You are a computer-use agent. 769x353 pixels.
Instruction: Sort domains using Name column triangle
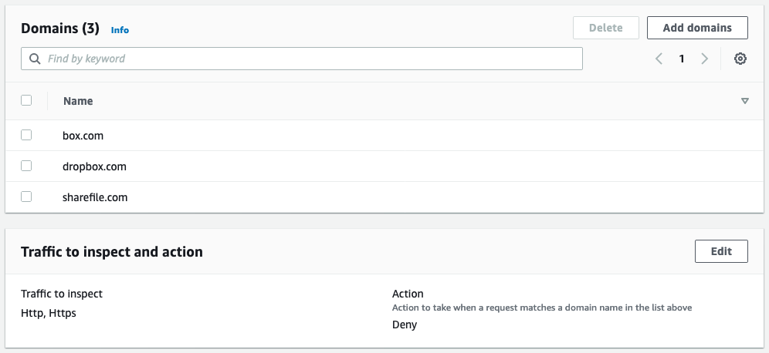tap(744, 101)
